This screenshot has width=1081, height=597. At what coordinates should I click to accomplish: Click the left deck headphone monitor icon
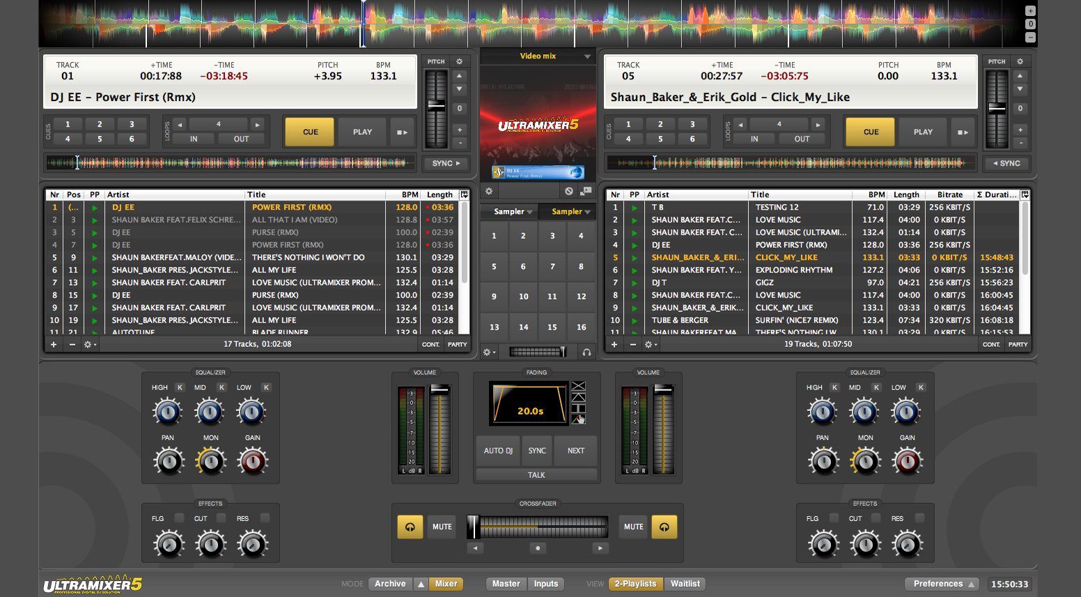tap(410, 527)
